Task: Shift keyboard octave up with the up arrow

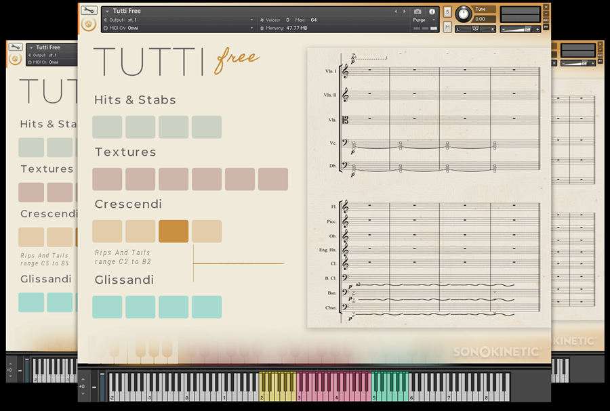Action: click(x=83, y=379)
